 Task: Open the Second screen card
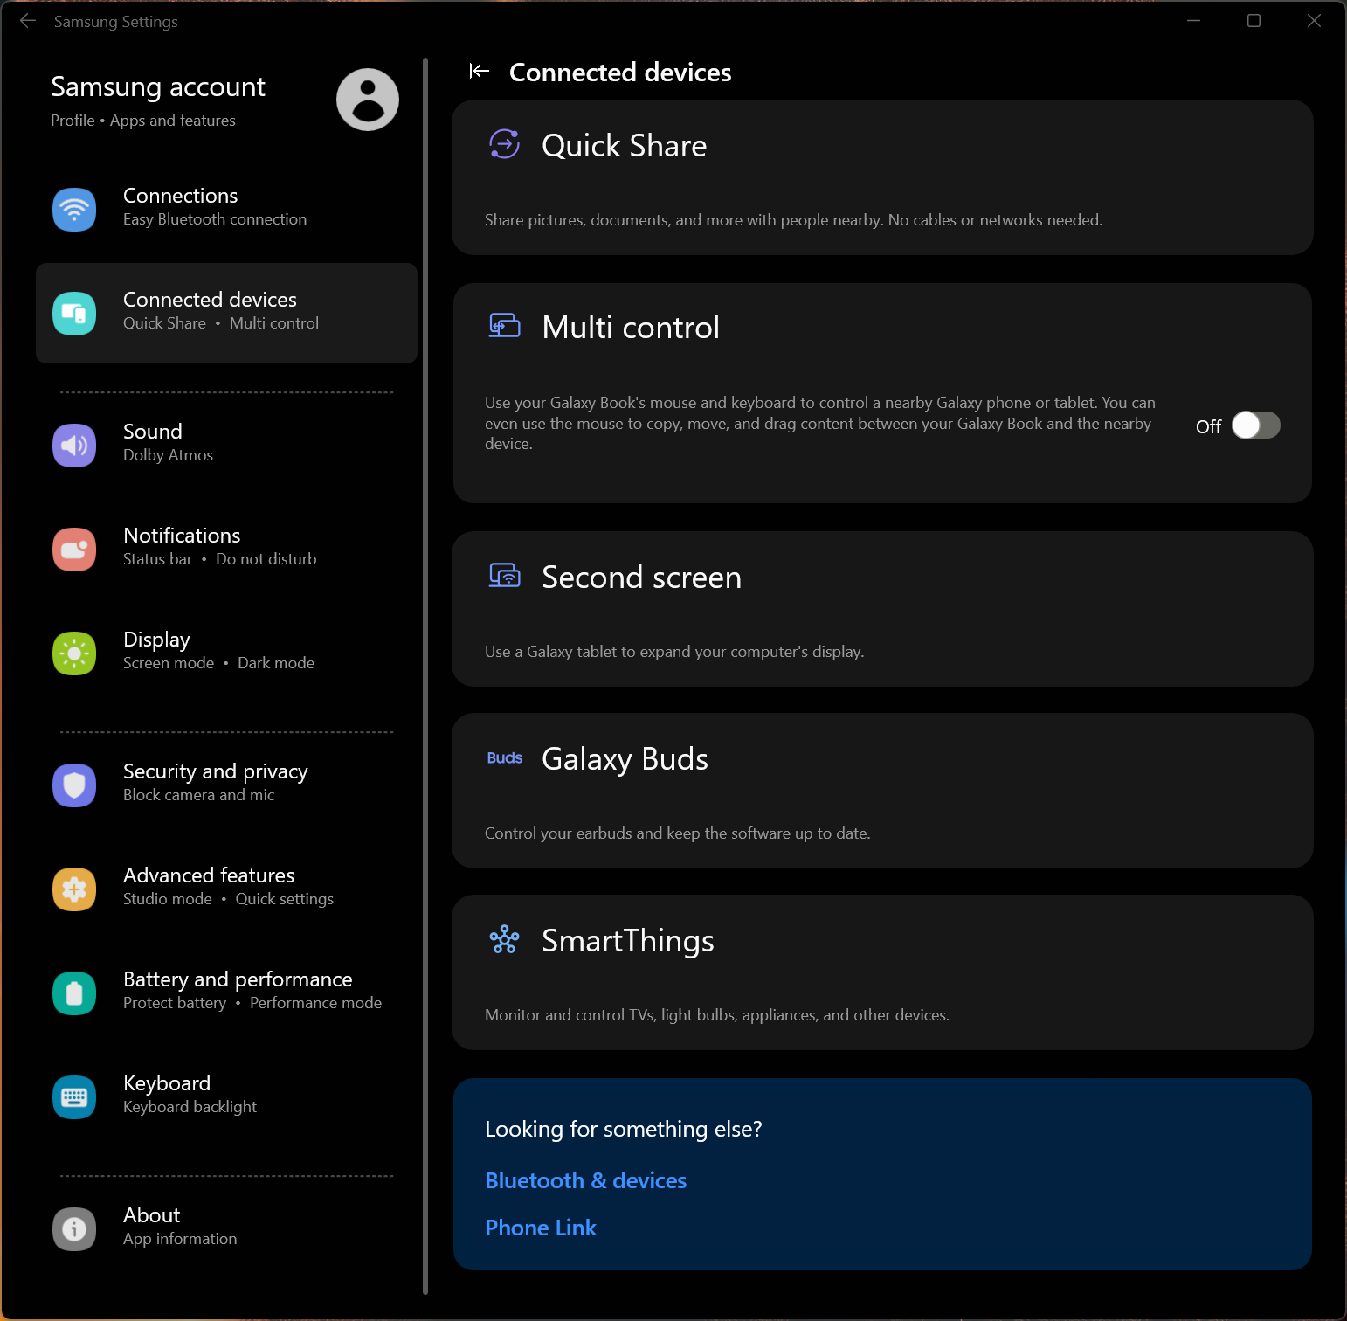click(882, 609)
